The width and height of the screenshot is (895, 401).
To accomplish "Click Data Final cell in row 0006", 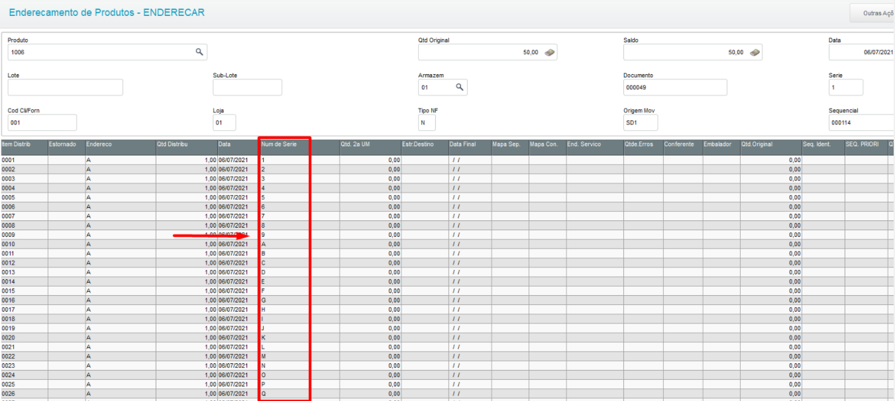I will (470, 207).
